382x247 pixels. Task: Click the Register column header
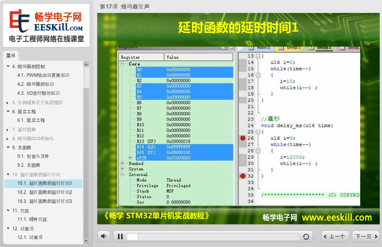click(x=141, y=57)
